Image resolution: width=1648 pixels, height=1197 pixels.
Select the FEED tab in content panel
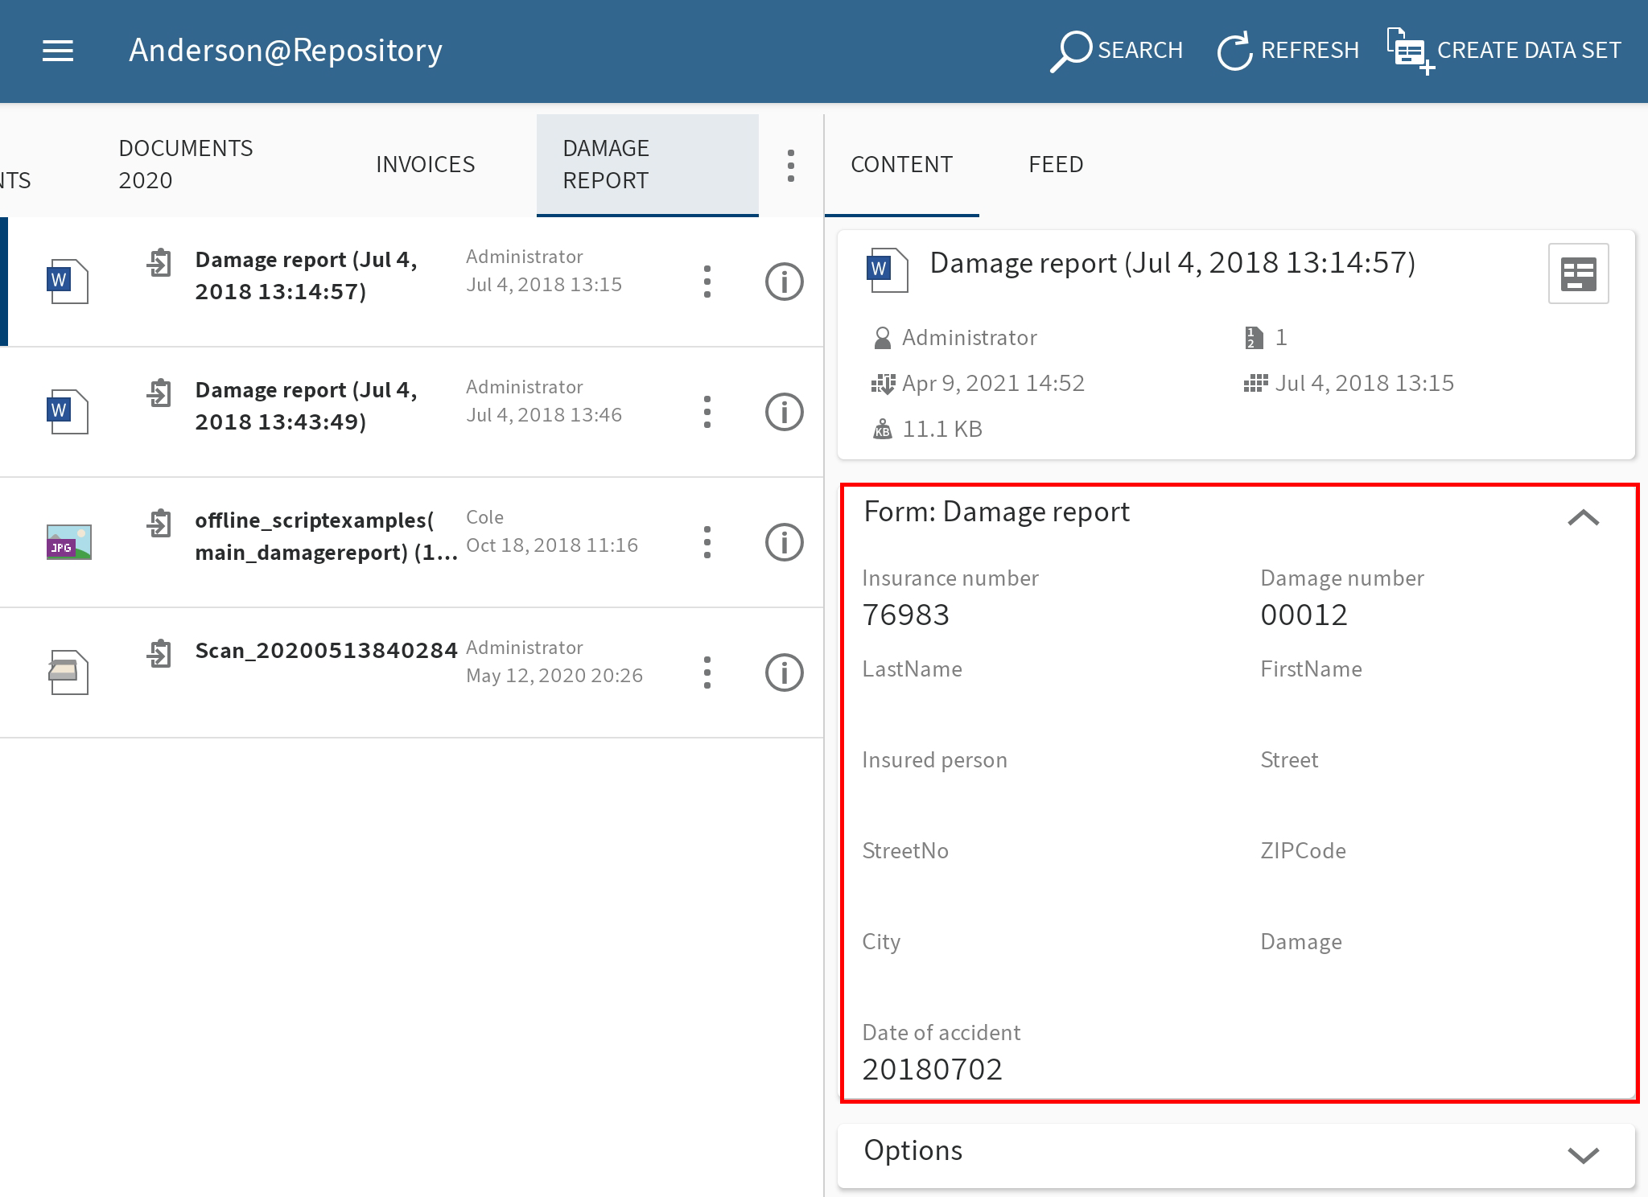1057,162
